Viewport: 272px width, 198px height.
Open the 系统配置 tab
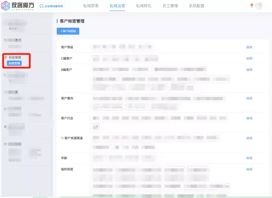(196, 6)
